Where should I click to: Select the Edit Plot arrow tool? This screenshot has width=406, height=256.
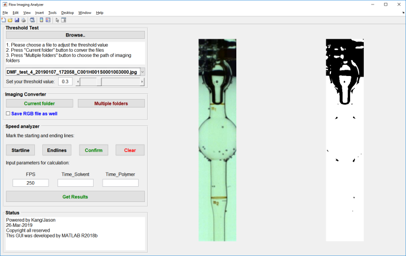[x=58, y=20]
